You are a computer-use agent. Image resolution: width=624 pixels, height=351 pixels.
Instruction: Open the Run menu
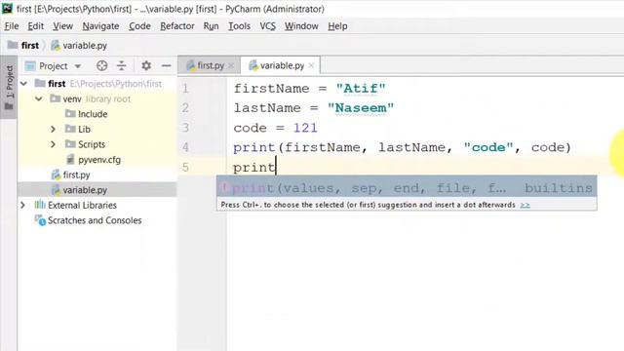(211, 26)
